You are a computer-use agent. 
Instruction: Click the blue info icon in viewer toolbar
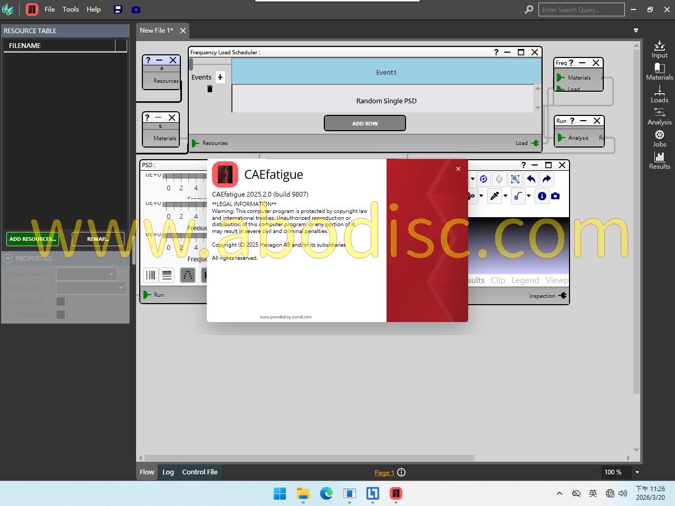(542, 196)
